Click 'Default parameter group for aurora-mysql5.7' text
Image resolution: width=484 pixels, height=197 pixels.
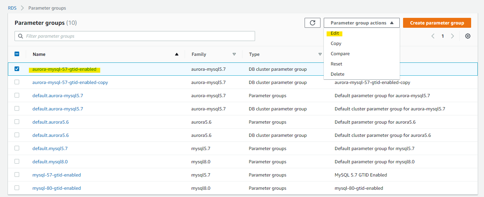tap(382, 96)
